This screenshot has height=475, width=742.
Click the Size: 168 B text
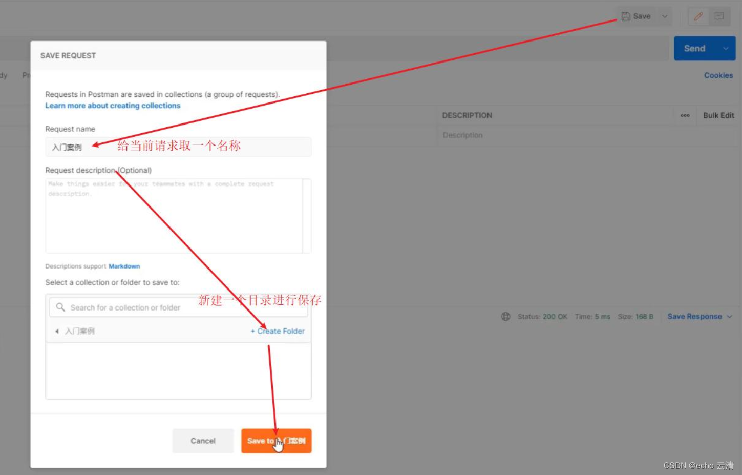(x=635, y=317)
